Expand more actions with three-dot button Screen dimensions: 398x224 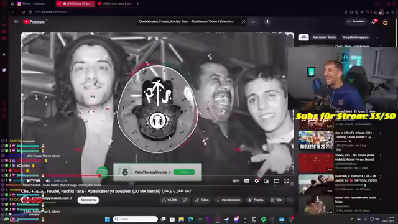click(290, 200)
